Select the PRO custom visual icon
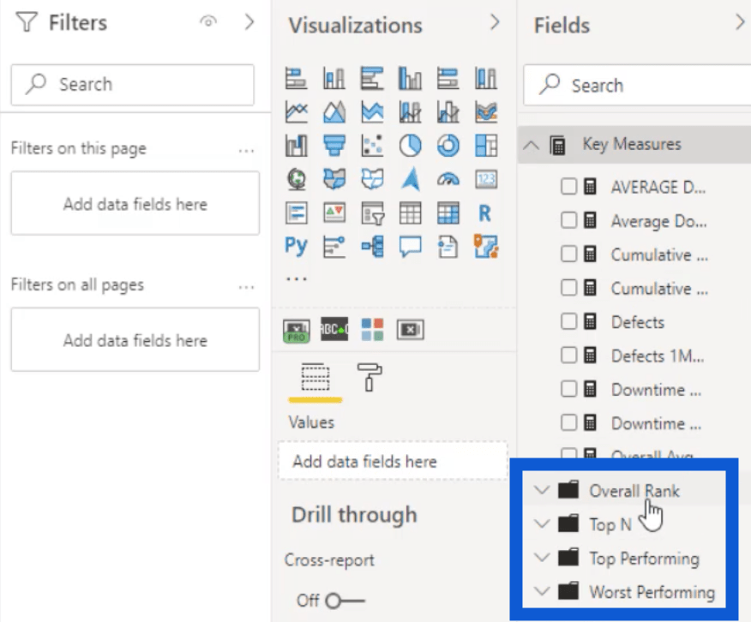Viewport: 751px width, 622px height. pos(296,330)
